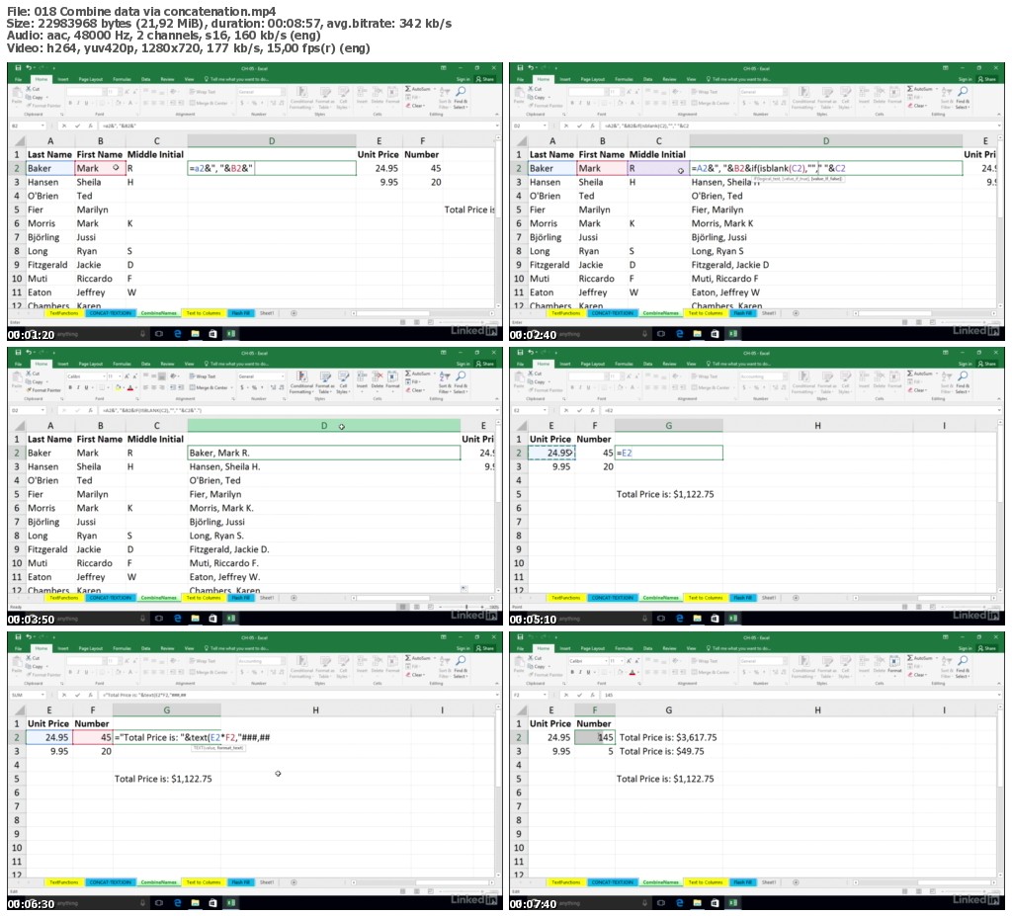Click Find & Select icon in 00:03:50 frame
Image resolution: width=1012 pixels, height=916 pixels.
pos(461,376)
